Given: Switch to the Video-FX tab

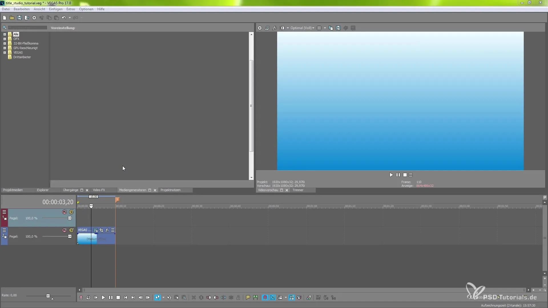Looking at the screenshot, I should [x=99, y=190].
